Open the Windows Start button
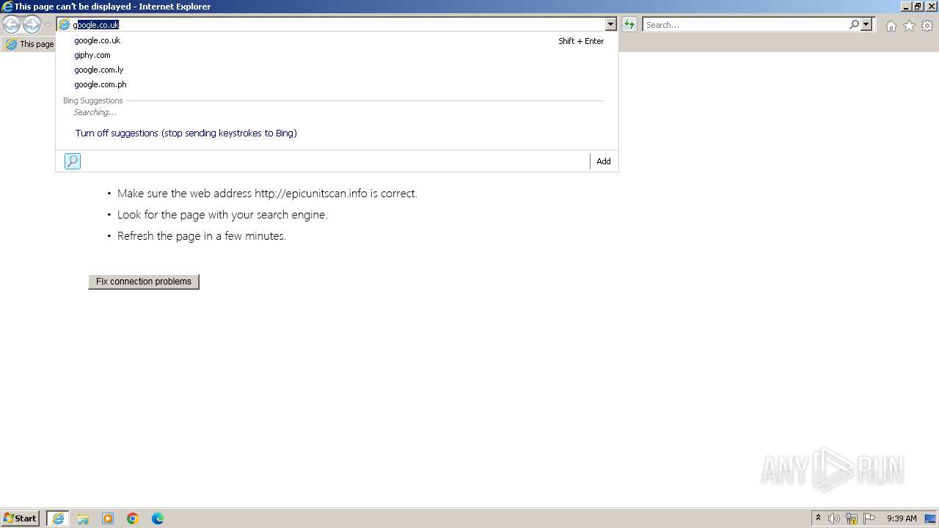939x528 pixels. 21,518
